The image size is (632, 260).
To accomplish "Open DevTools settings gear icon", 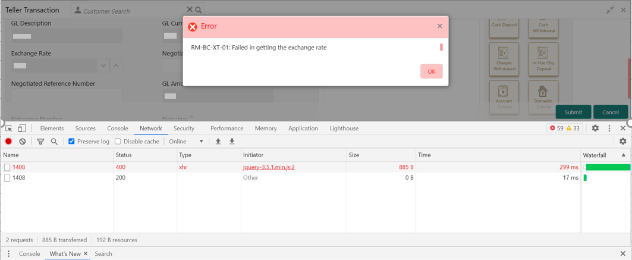I will pos(595,128).
